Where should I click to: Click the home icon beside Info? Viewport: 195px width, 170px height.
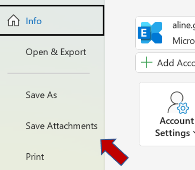coord(13,21)
